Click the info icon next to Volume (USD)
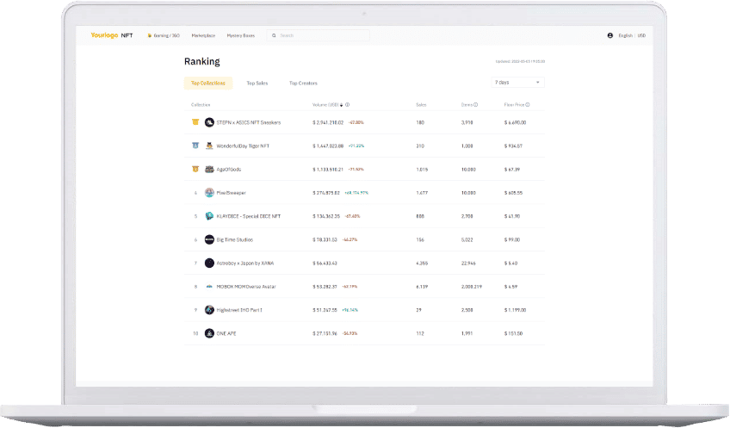Screen dimensions: 730x428 [x=349, y=104]
